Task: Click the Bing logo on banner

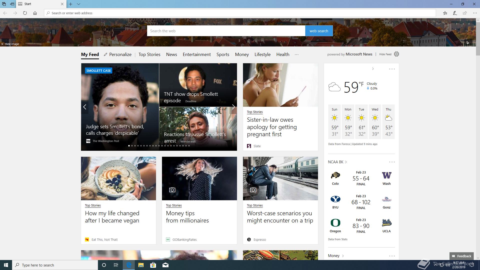Action: (x=468, y=43)
